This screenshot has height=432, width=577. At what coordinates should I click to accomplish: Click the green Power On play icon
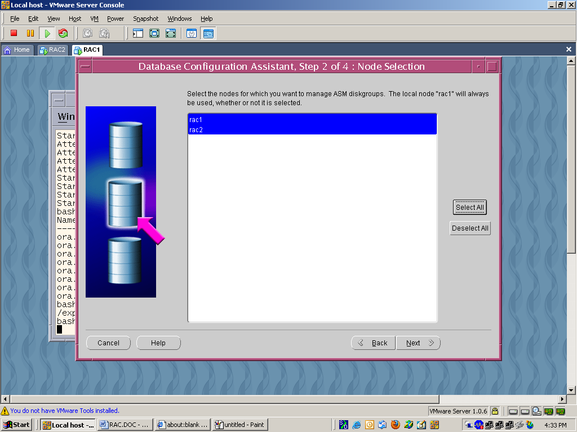47,33
